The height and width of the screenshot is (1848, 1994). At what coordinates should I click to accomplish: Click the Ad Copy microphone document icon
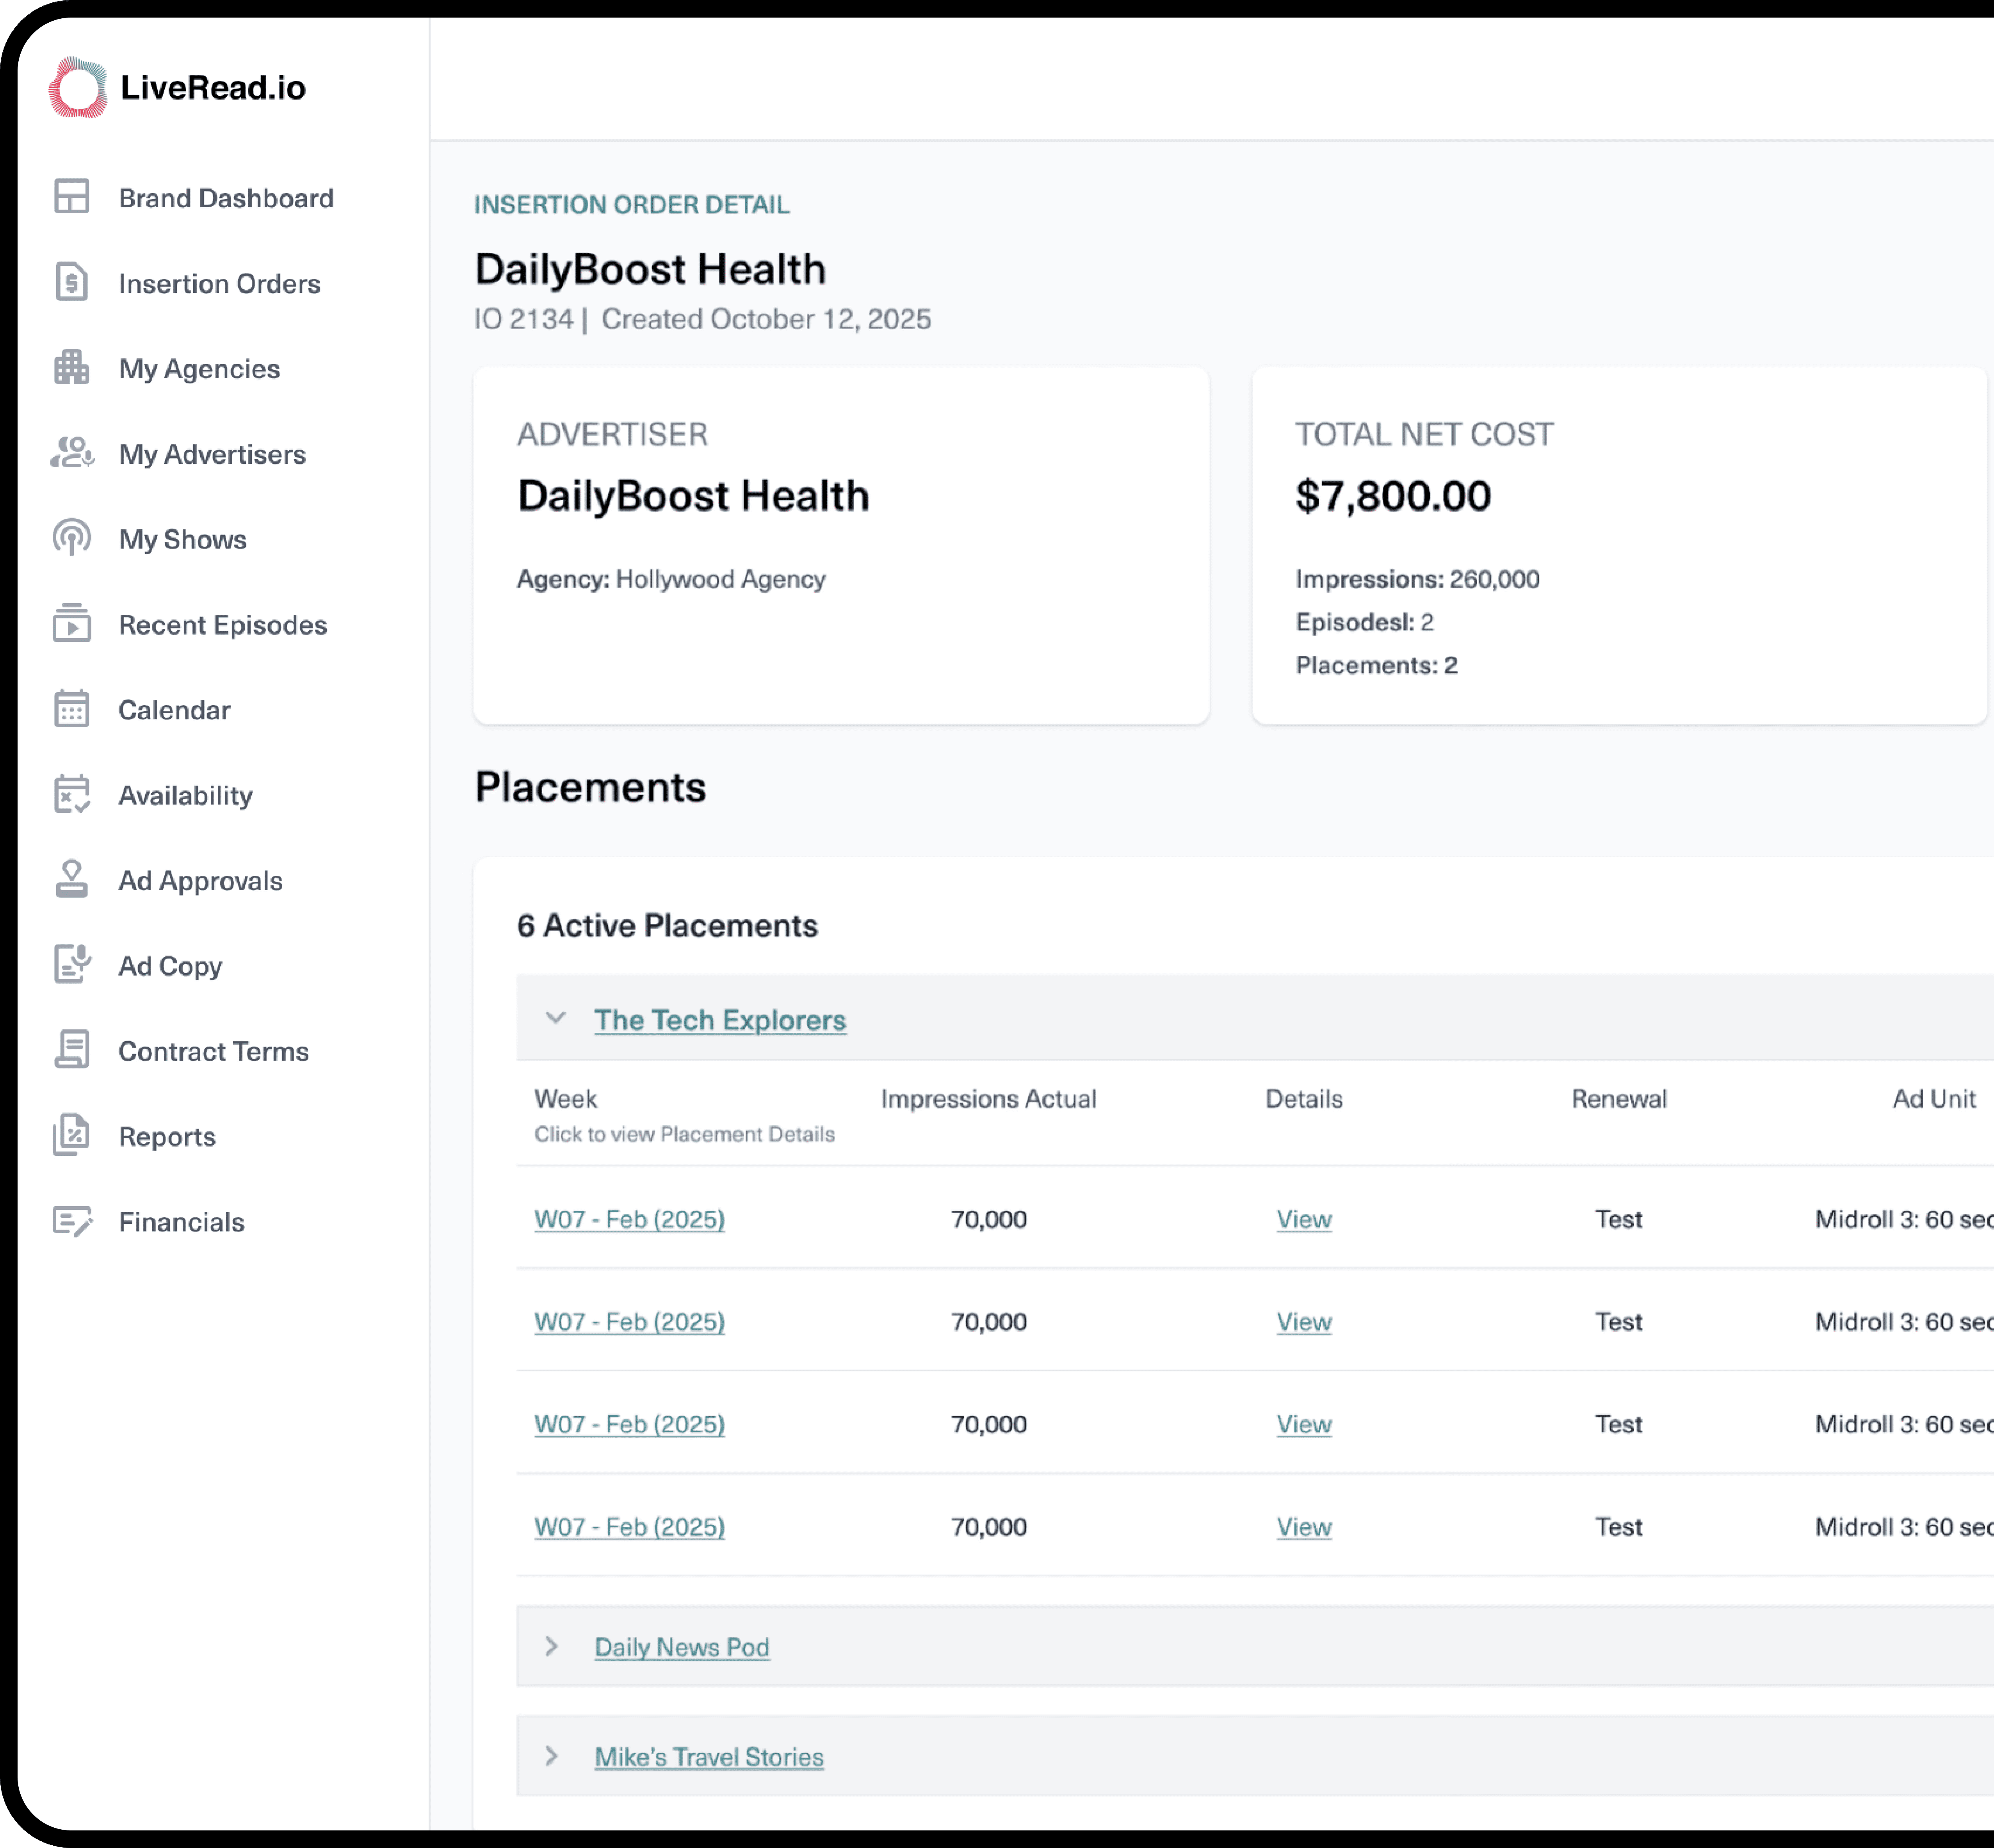(x=72, y=964)
